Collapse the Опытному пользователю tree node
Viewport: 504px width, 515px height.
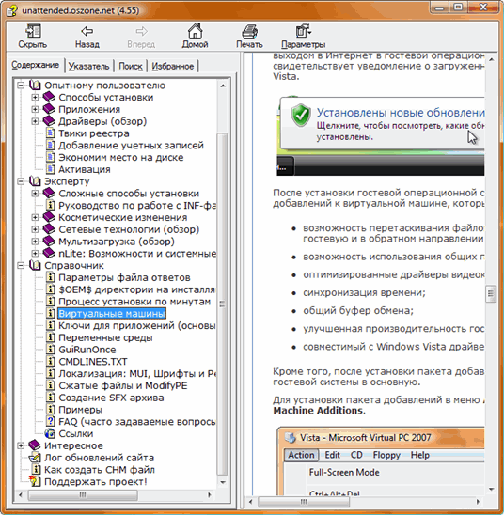pos(21,86)
